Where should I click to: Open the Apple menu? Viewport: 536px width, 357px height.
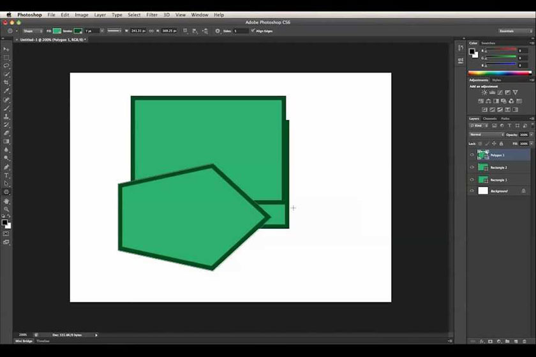click(9, 15)
